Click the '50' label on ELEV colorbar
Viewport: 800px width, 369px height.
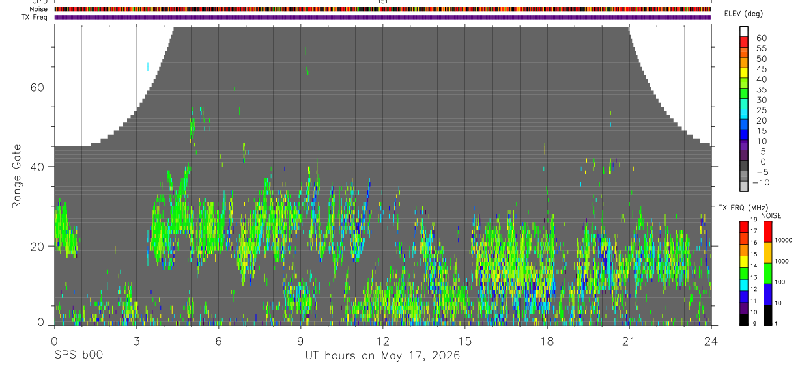pos(761,59)
